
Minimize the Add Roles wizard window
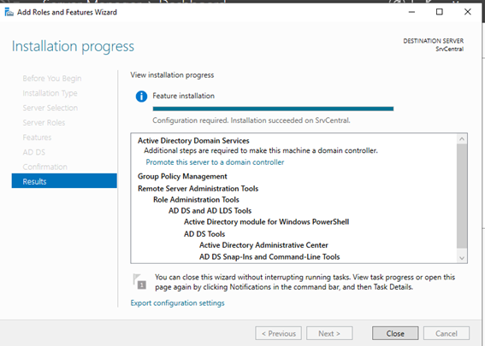point(411,12)
